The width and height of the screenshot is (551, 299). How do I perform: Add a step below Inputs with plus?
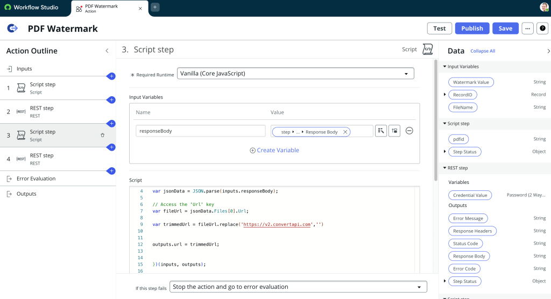coord(111,76)
